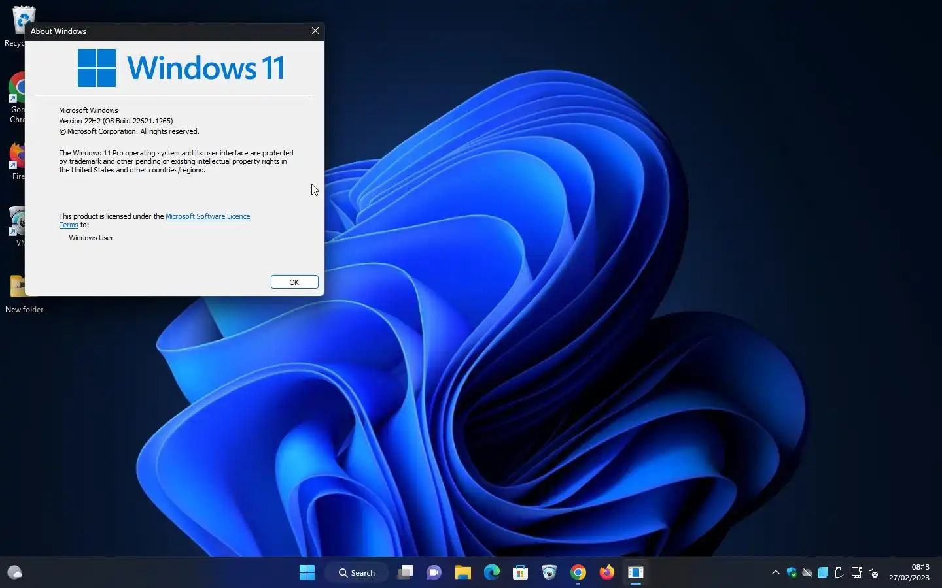Click the Version 22H2 build text
This screenshot has width=942, height=588.
click(116, 121)
